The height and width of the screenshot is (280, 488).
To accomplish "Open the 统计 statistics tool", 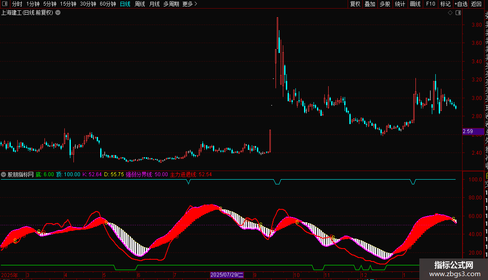I will (x=400, y=4).
